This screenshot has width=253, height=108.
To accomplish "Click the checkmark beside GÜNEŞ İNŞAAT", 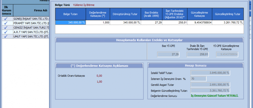I will coord(6,19).
